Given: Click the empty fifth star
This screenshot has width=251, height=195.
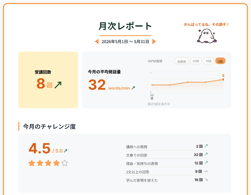Looking at the screenshot, I should [65, 163].
